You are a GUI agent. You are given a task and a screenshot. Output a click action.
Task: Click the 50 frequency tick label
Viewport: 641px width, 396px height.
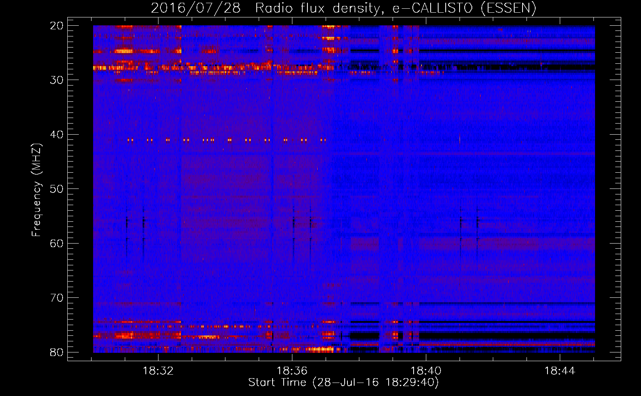click(57, 189)
